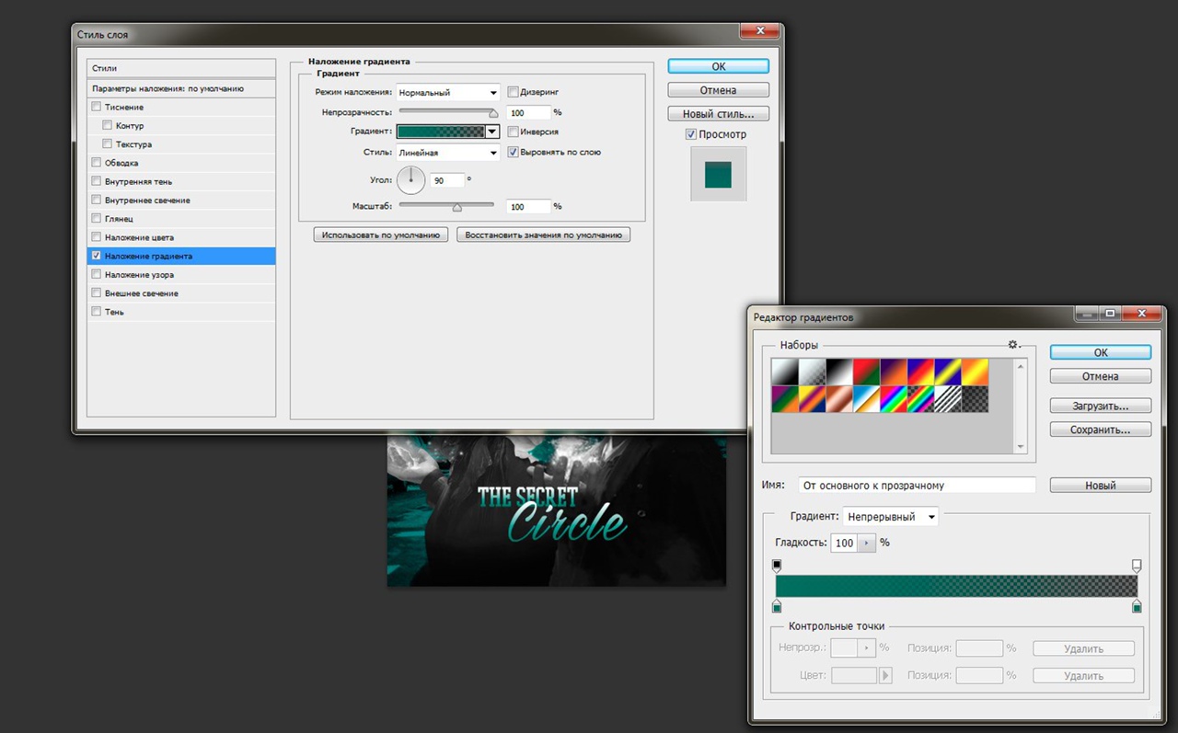Choose the diagonal transparent stripes preset
The width and height of the screenshot is (1178, 733).
point(948,398)
